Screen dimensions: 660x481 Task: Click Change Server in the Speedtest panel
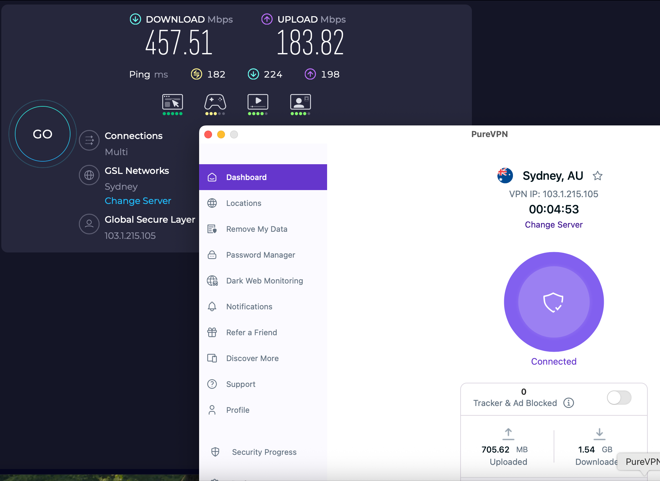[138, 201]
